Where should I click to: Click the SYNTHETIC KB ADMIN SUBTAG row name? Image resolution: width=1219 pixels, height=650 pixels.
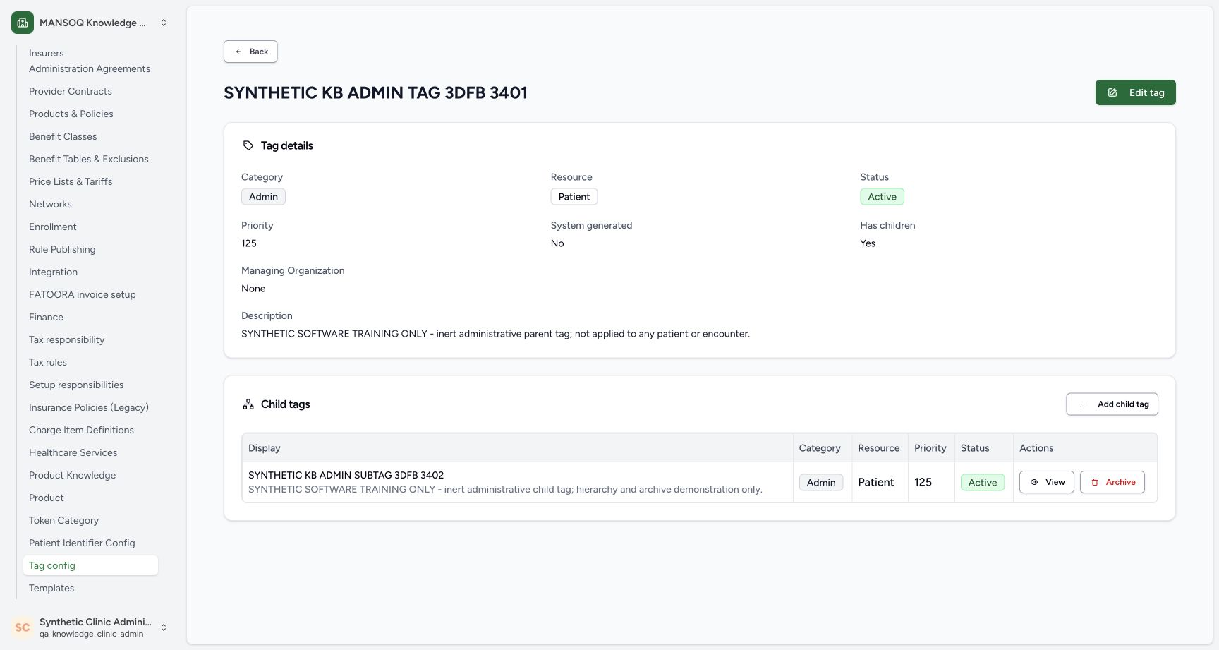tap(346, 475)
